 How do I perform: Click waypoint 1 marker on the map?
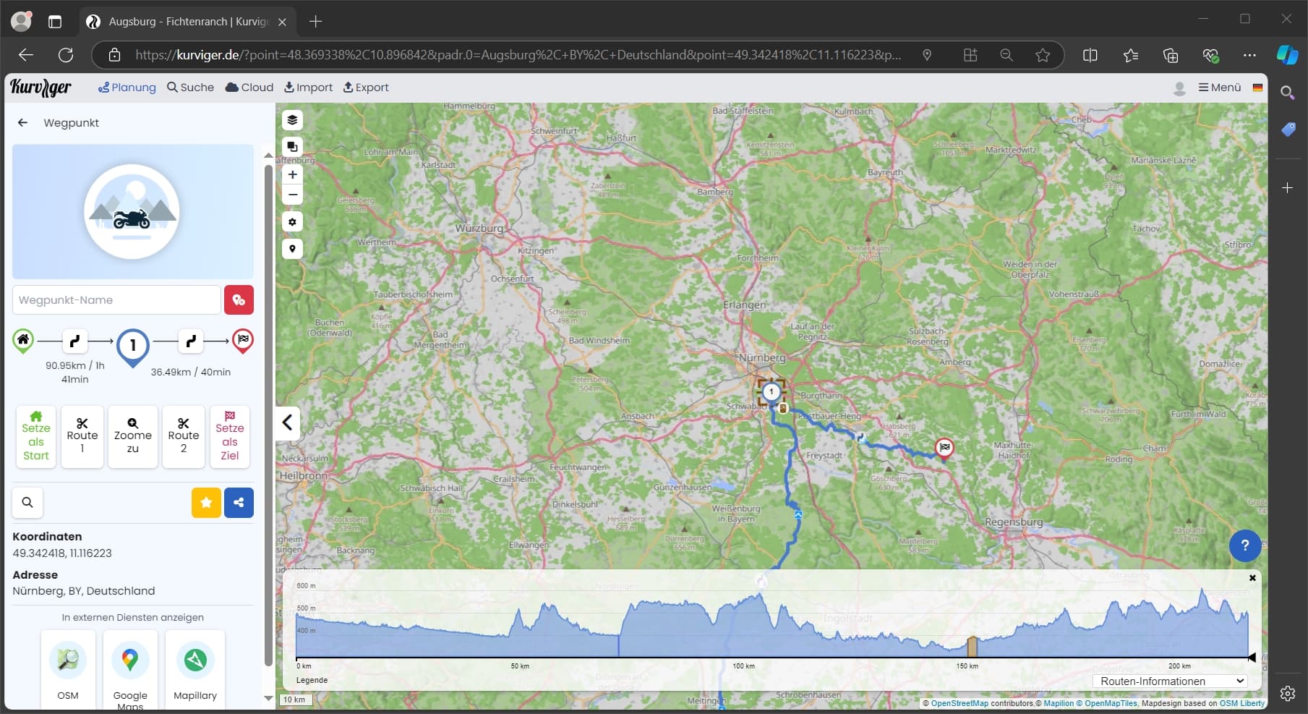click(x=771, y=391)
